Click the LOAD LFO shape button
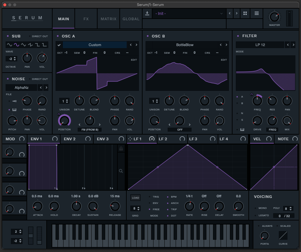Screen dimensions: 301x252 (135, 198)
